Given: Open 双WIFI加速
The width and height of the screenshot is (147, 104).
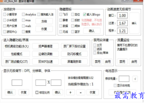Looking at the screenshot, I should (45, 62).
